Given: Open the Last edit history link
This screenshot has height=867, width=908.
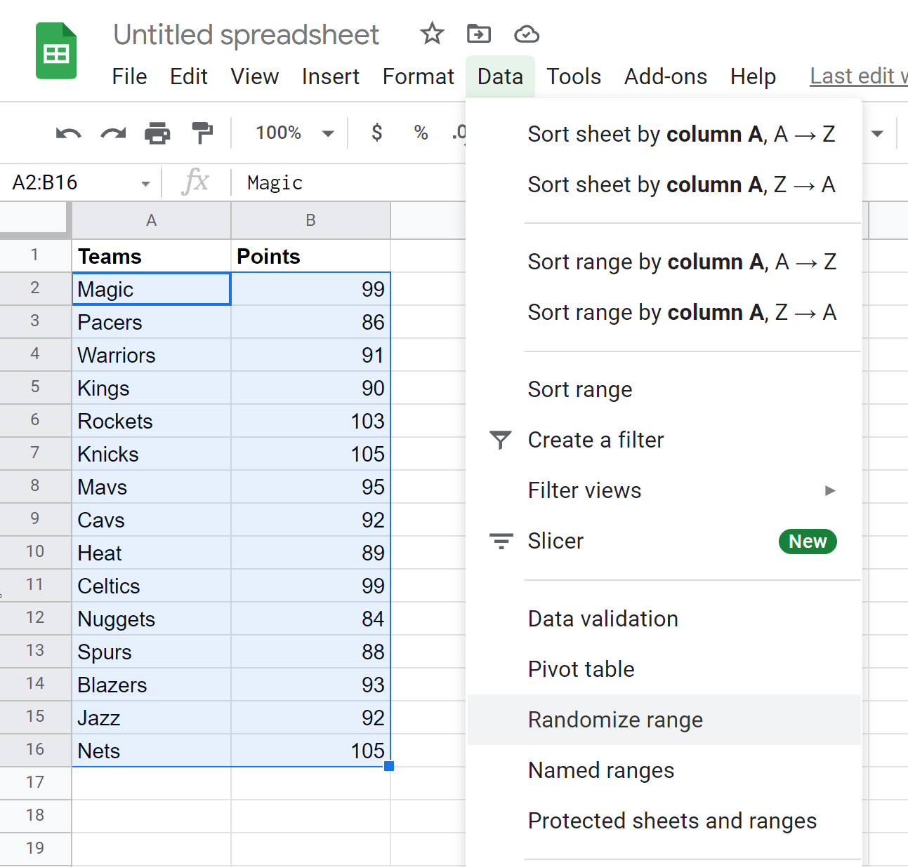Looking at the screenshot, I should pyautogui.click(x=857, y=76).
